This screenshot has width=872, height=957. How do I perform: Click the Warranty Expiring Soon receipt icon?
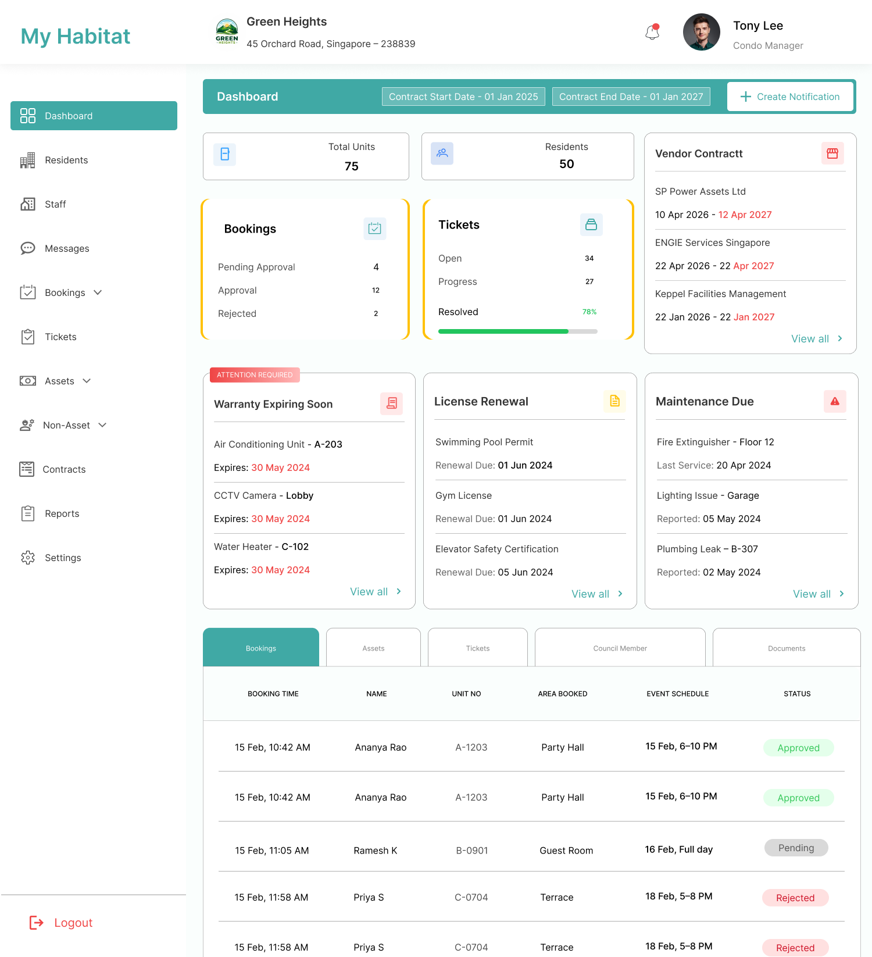(392, 403)
